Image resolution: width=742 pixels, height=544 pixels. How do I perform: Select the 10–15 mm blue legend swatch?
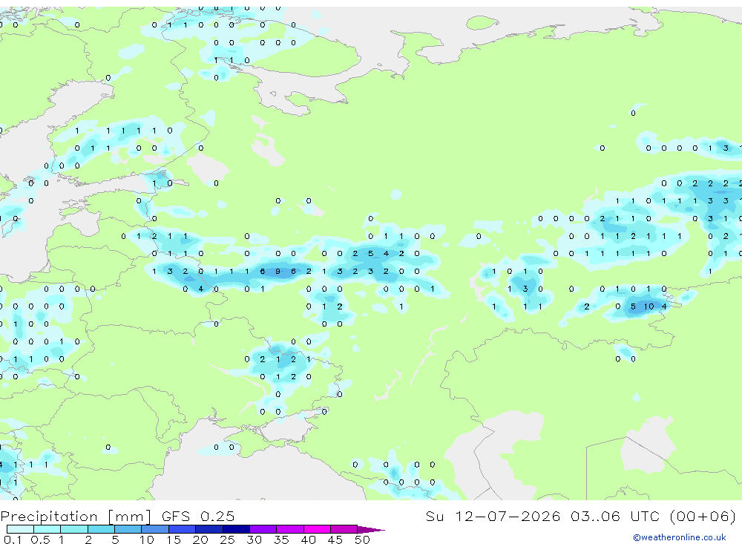pyautogui.click(x=155, y=529)
